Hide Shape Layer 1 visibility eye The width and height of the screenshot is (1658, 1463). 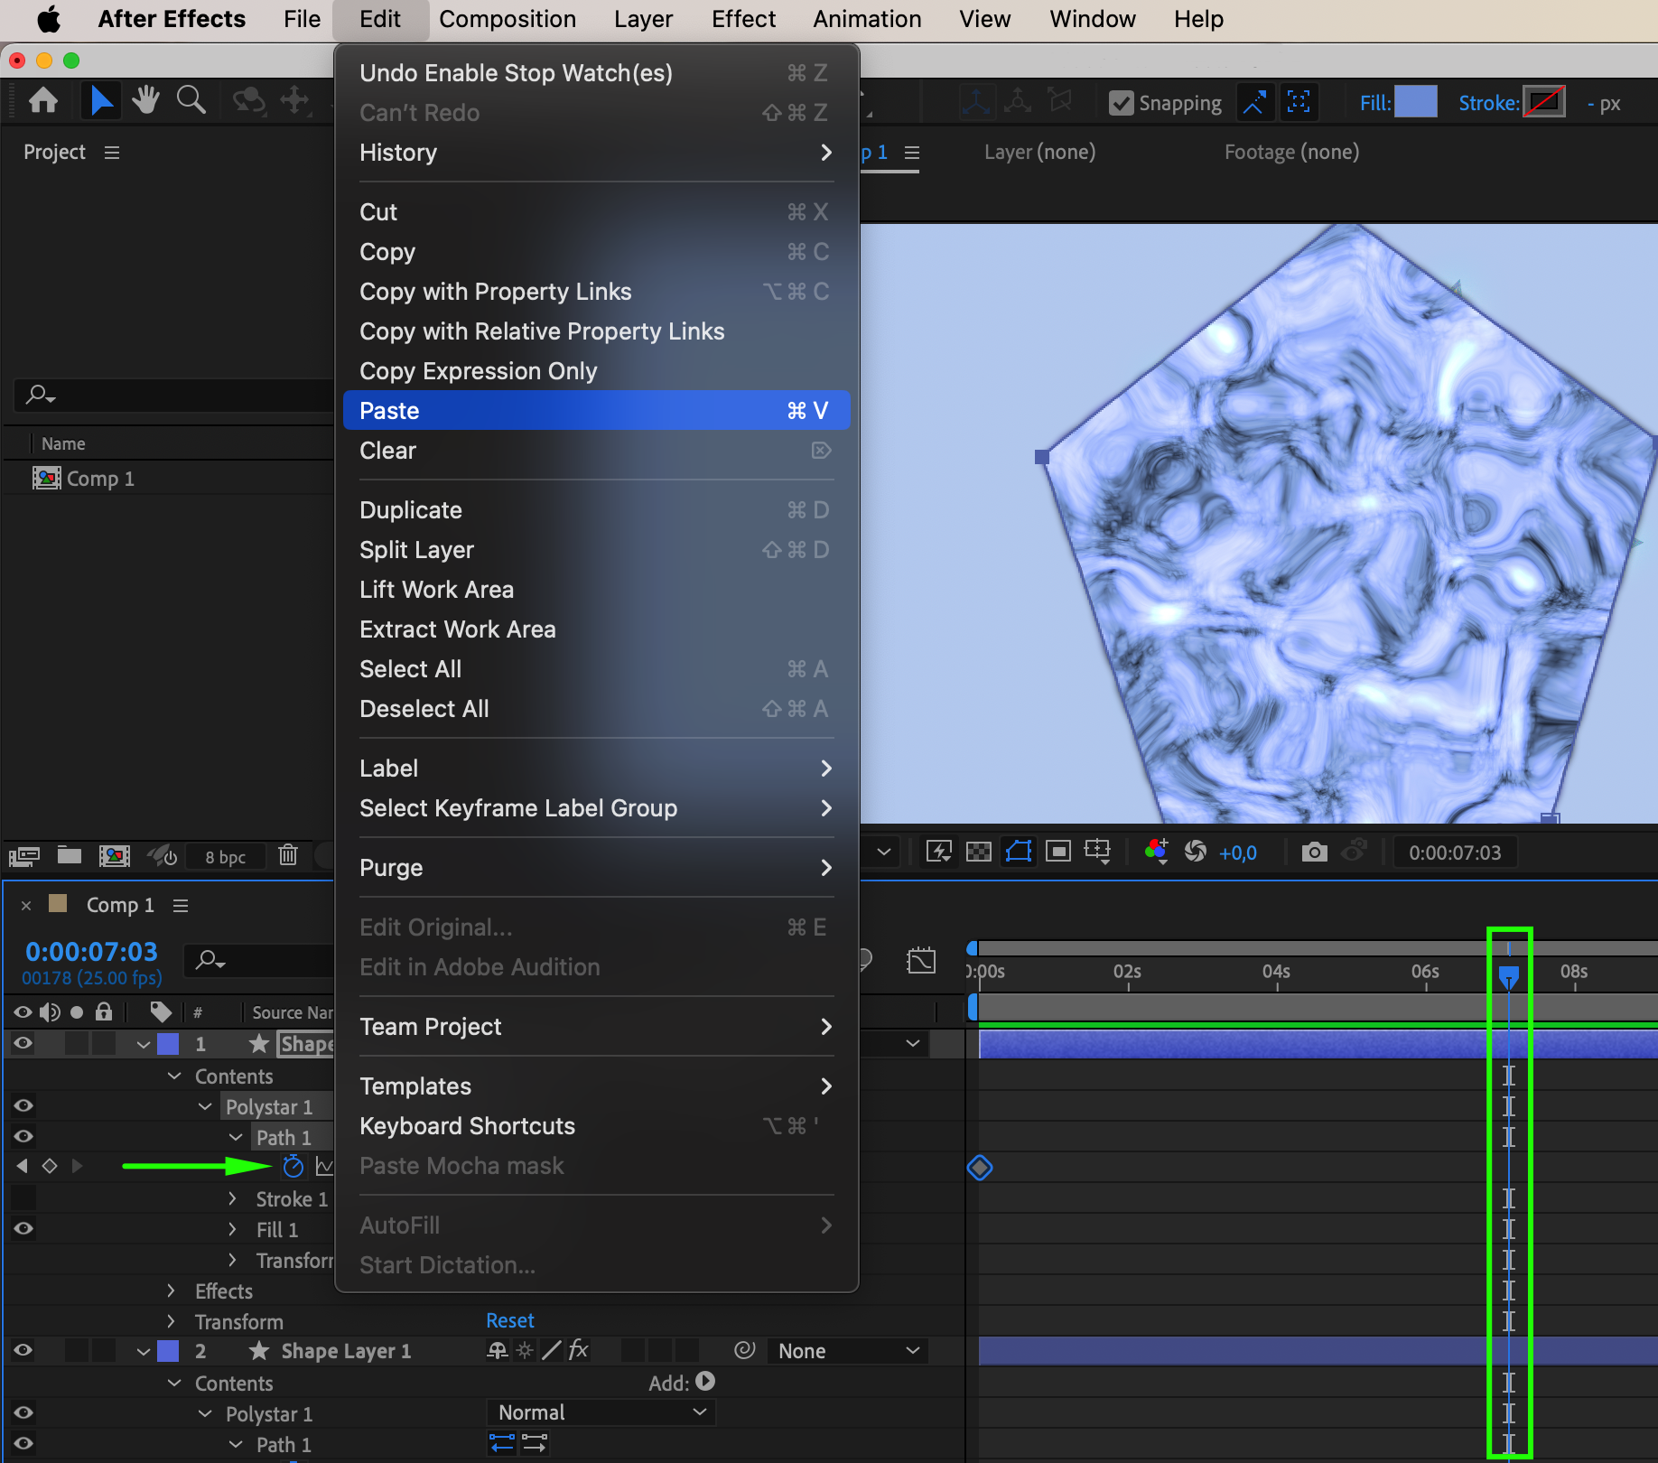pyautogui.click(x=23, y=1350)
